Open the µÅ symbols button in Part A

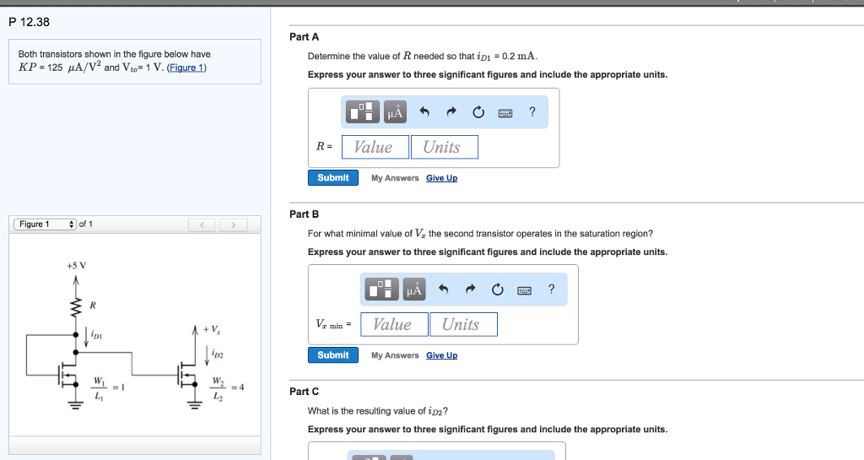[395, 111]
